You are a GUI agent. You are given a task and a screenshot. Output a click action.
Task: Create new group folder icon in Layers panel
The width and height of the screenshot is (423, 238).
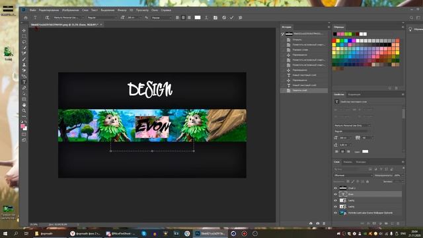tap(386, 223)
